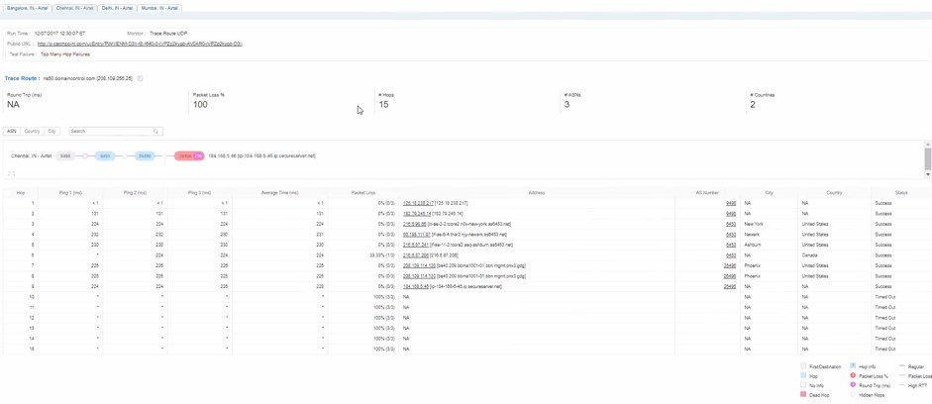Open the AS number 9498 link in hop 1
Image resolution: width=932 pixels, height=404 pixels.
(x=731, y=203)
